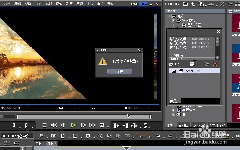Click the move up one folder icon
240x150 pixels.
(x=193, y=4)
